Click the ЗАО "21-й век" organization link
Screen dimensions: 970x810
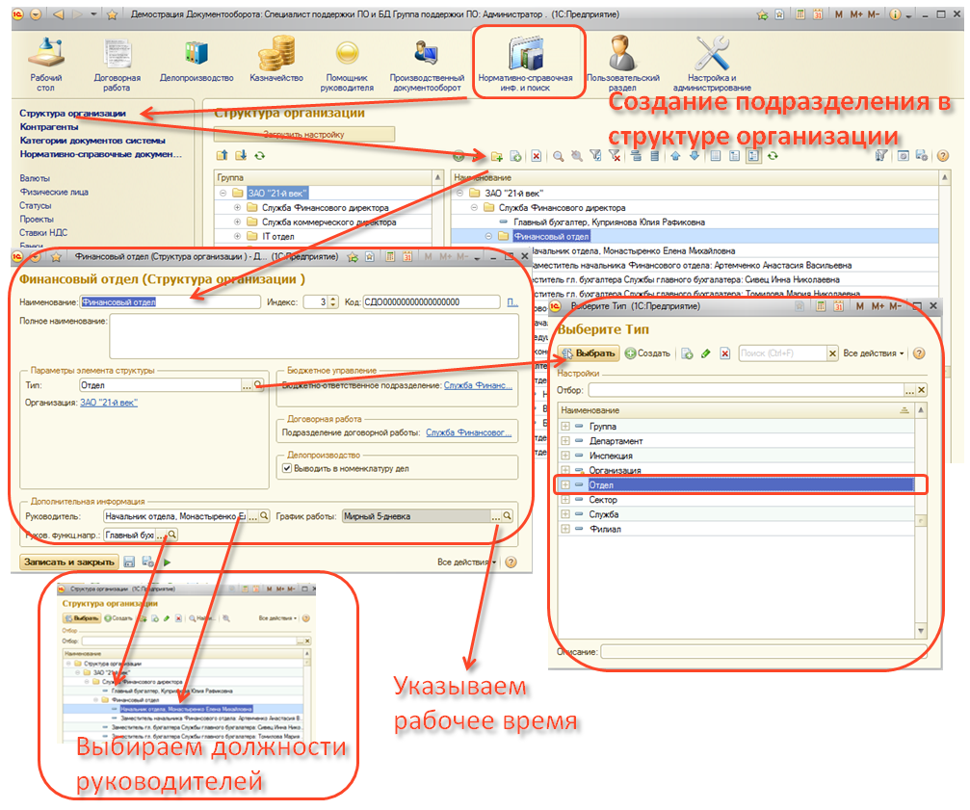click(x=108, y=403)
